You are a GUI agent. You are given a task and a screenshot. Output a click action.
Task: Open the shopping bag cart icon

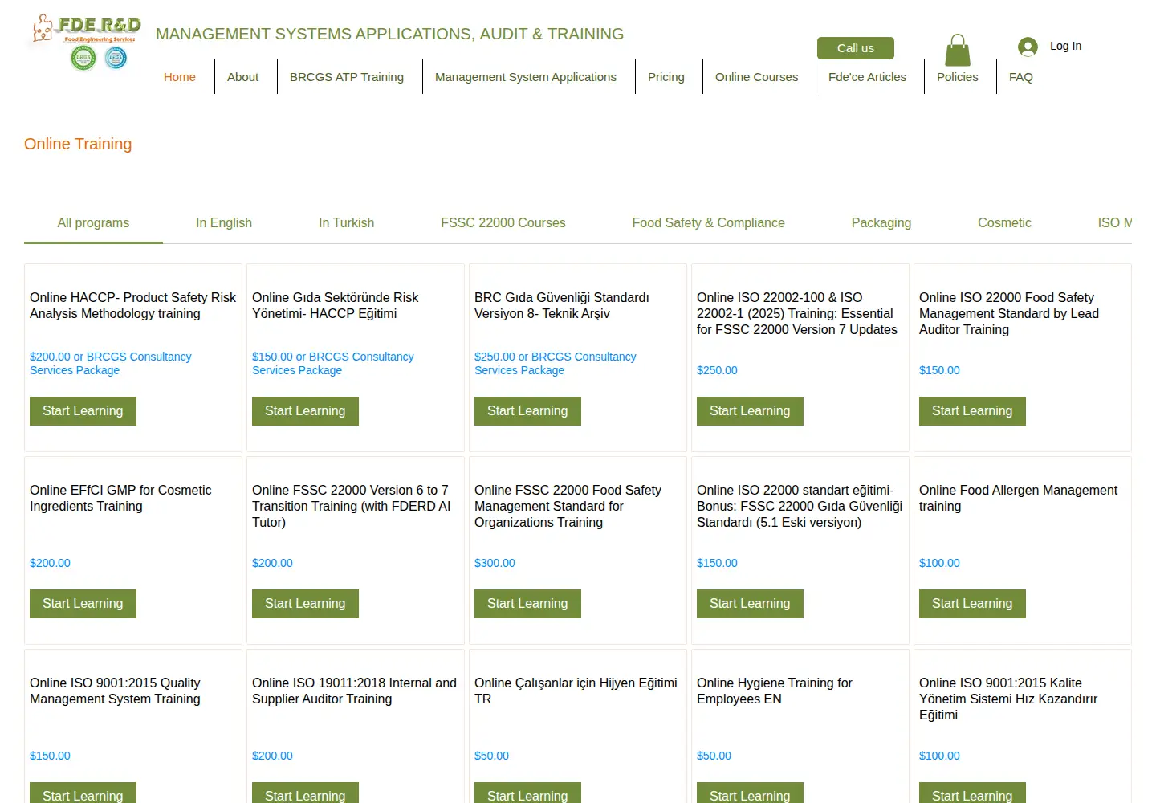(957, 50)
